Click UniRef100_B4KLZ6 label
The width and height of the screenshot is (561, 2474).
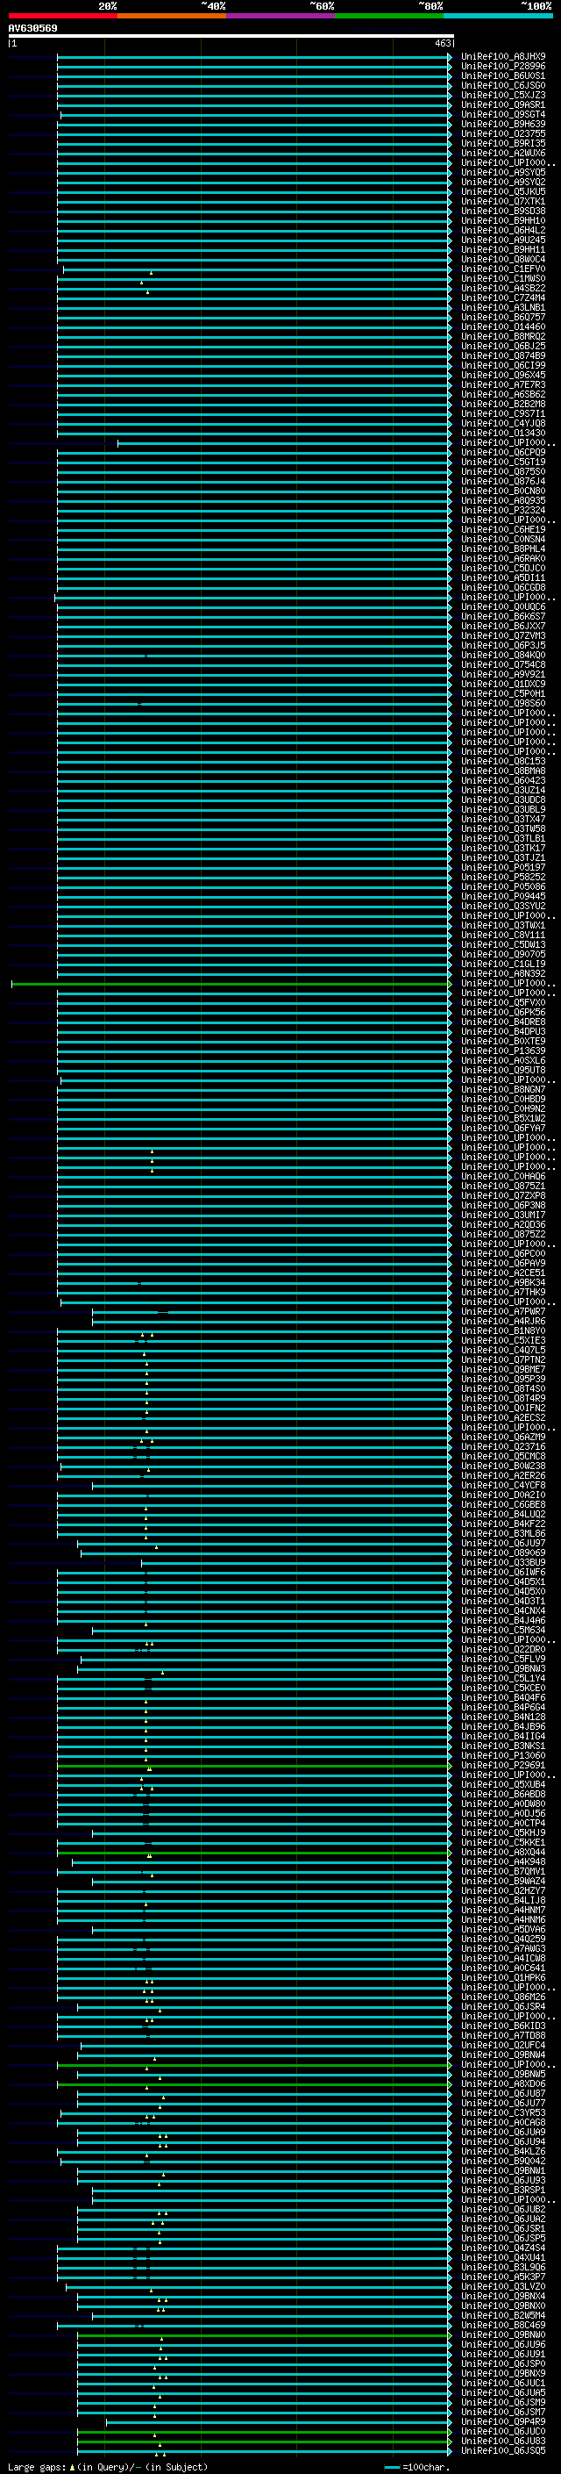503,2151
